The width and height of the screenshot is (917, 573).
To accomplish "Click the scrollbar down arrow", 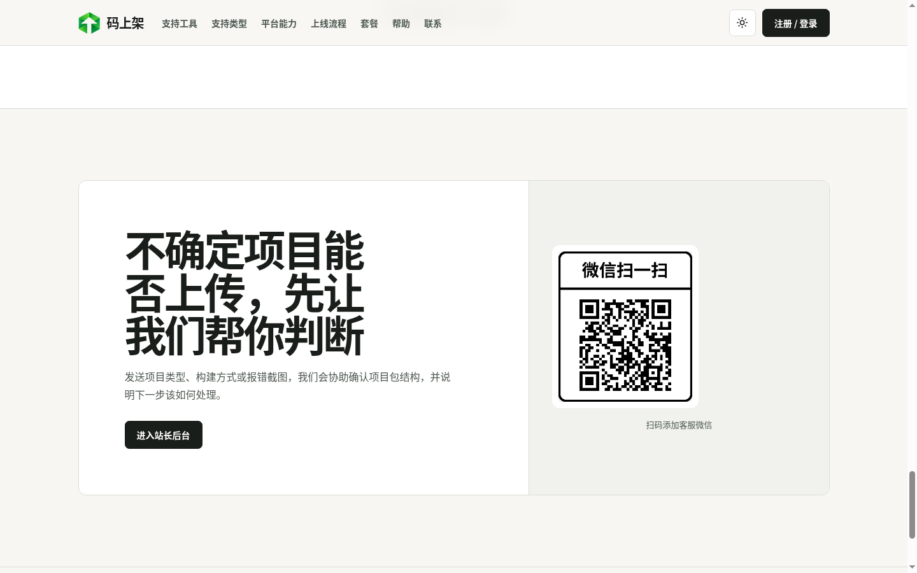I will (x=912, y=567).
